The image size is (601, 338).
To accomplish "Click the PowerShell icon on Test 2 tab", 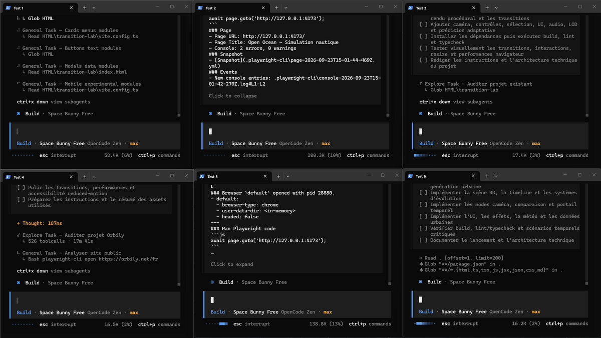I will pos(200,8).
